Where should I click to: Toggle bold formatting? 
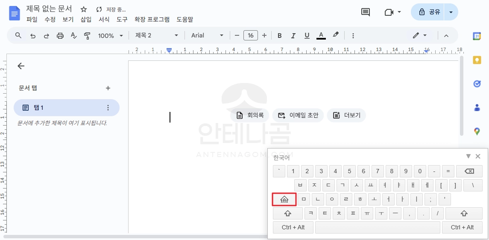tap(280, 36)
